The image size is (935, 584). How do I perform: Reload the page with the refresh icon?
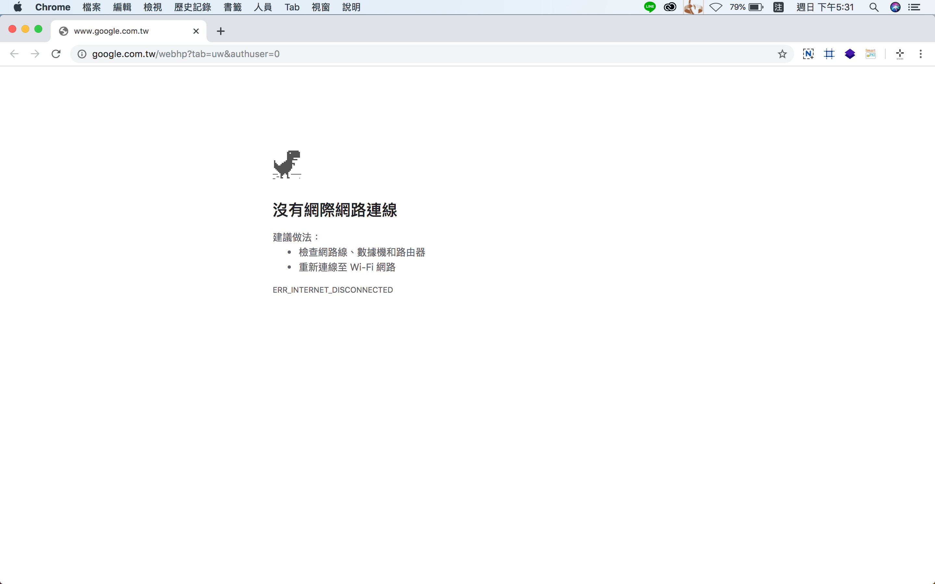click(x=56, y=54)
